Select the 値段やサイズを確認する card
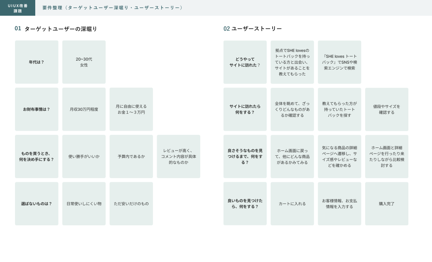This screenshot has height=262, width=432. (x=387, y=109)
